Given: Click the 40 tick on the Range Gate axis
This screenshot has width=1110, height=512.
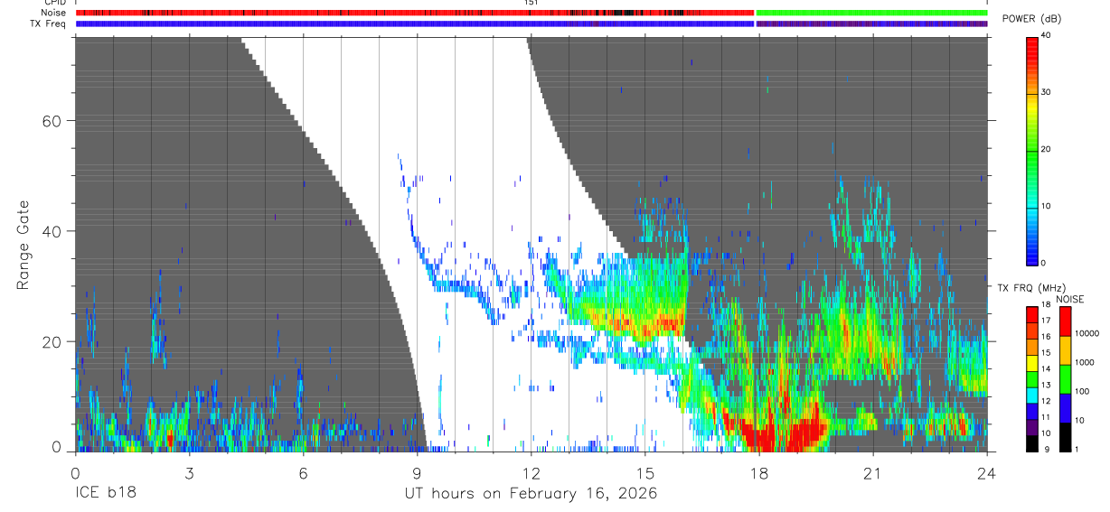Looking at the screenshot, I should [x=52, y=231].
